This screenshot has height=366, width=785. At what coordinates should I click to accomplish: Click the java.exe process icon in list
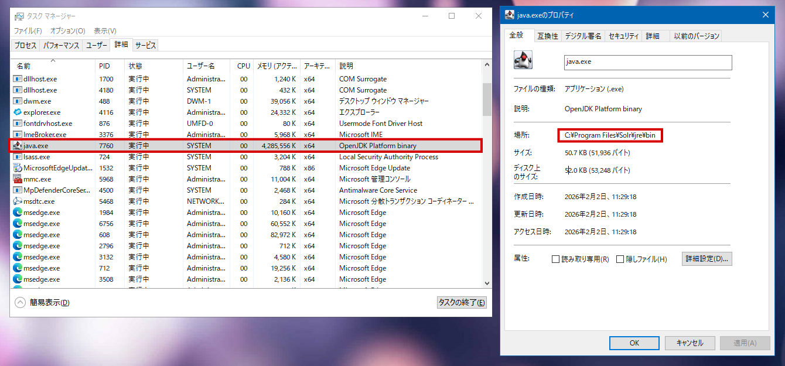click(18, 146)
